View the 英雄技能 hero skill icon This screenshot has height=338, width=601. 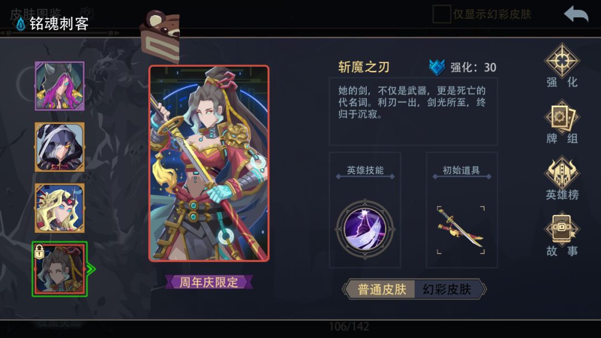[x=365, y=229]
